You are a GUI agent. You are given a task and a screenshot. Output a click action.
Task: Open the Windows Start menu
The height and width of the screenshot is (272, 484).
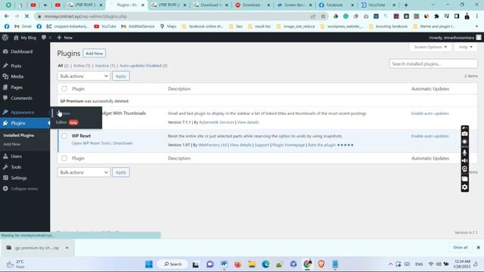tap(149, 264)
